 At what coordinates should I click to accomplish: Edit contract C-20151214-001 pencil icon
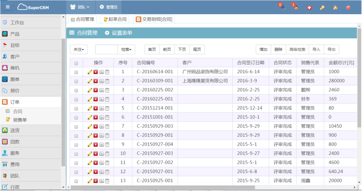90,108
